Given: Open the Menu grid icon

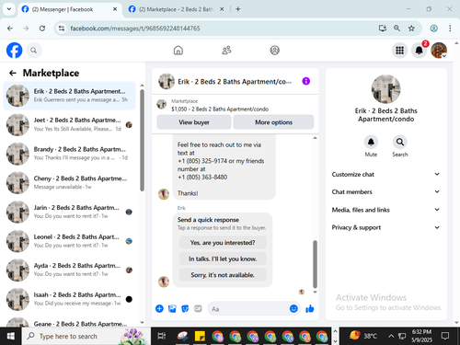Looking at the screenshot, I should (x=399, y=51).
